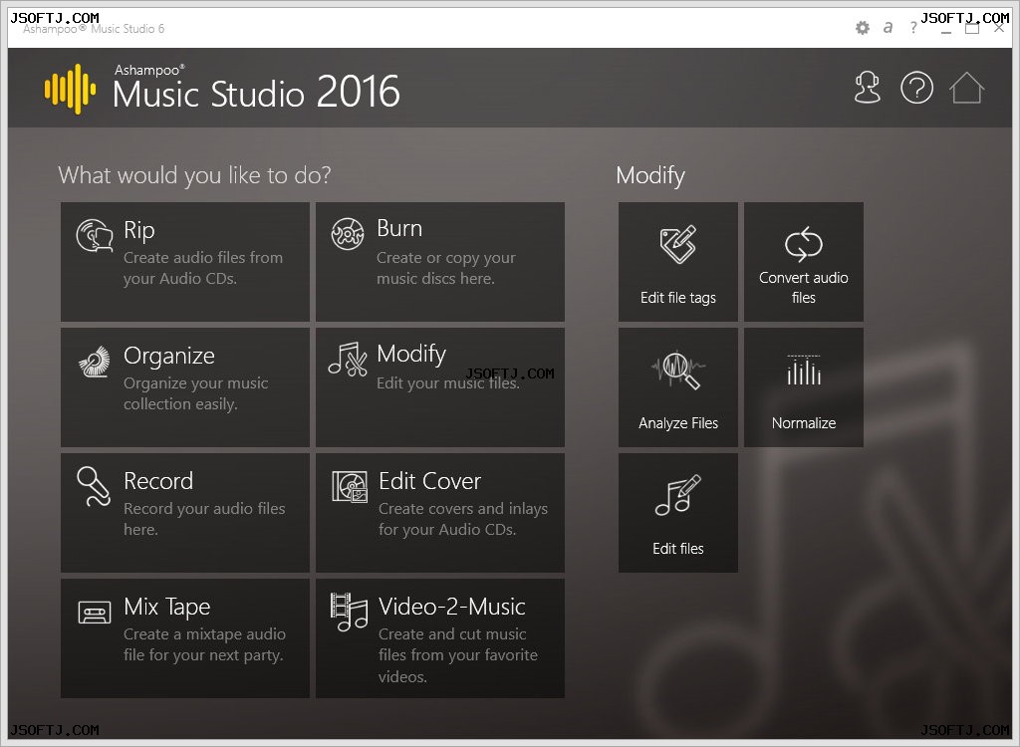Click 'Create and cut music files' description

click(x=458, y=655)
